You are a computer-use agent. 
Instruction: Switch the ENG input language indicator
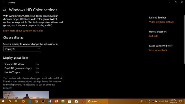coord(166,101)
